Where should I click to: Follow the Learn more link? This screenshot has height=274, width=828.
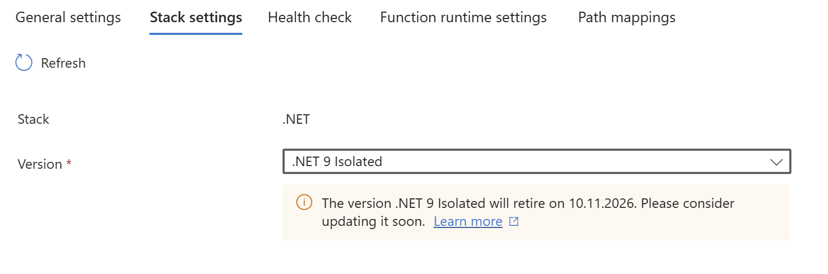pyautogui.click(x=468, y=222)
